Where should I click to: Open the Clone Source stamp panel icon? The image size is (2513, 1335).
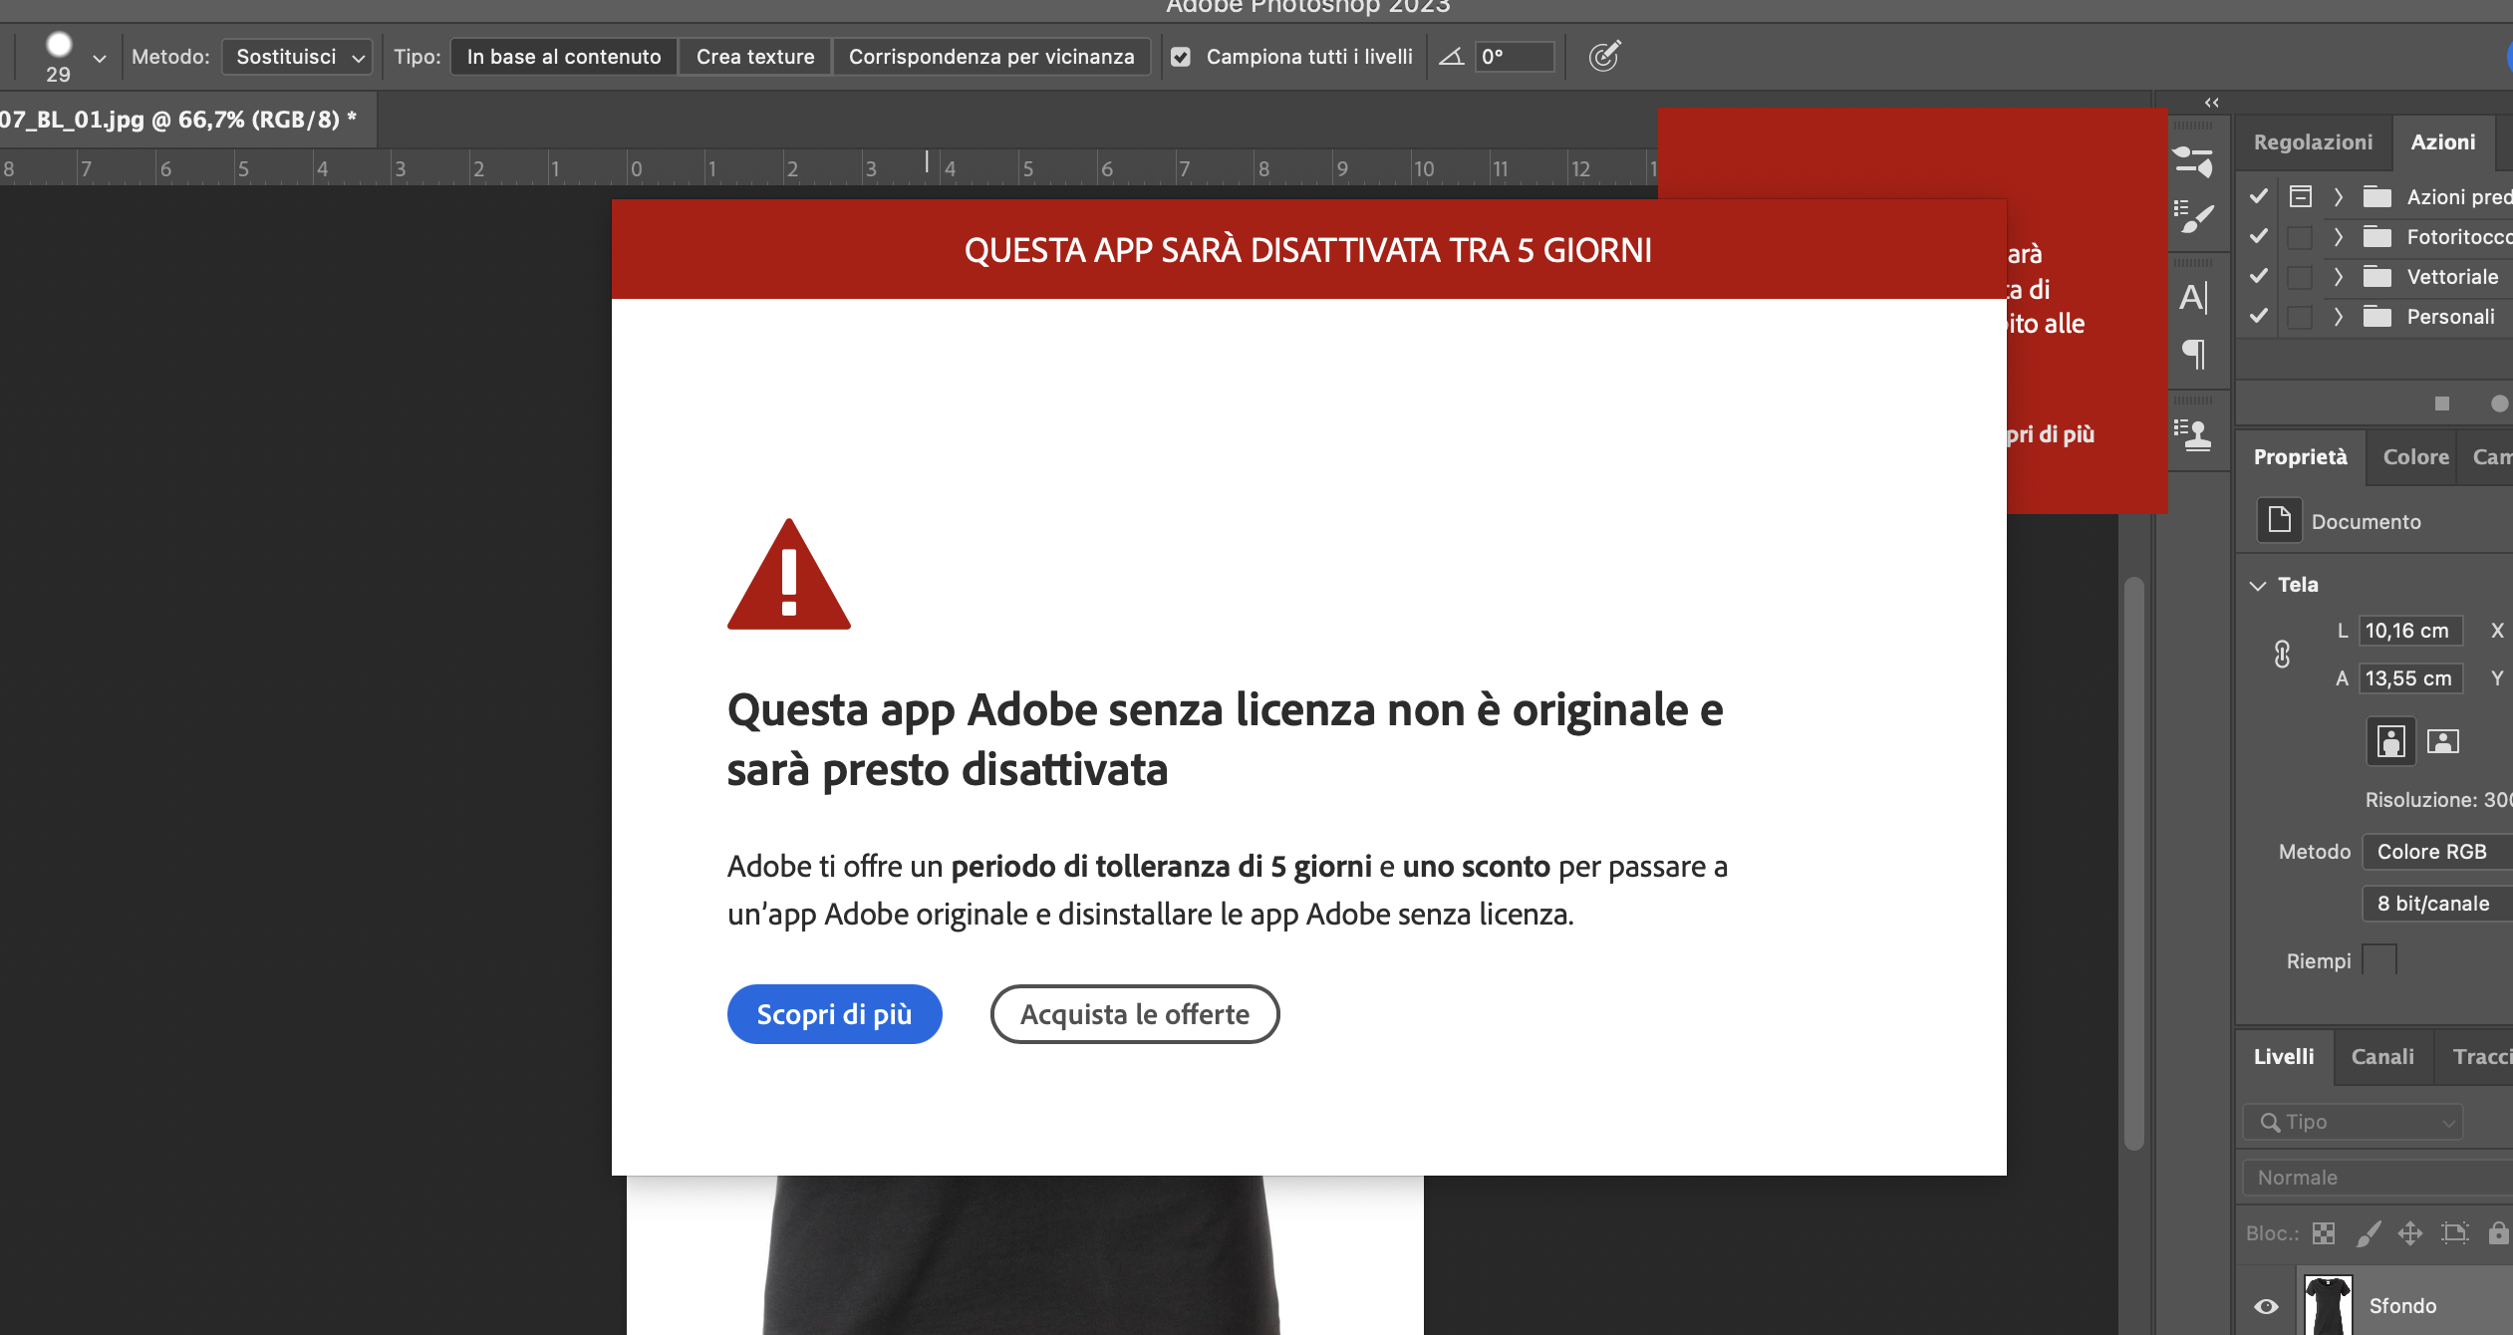pyautogui.click(x=2193, y=434)
